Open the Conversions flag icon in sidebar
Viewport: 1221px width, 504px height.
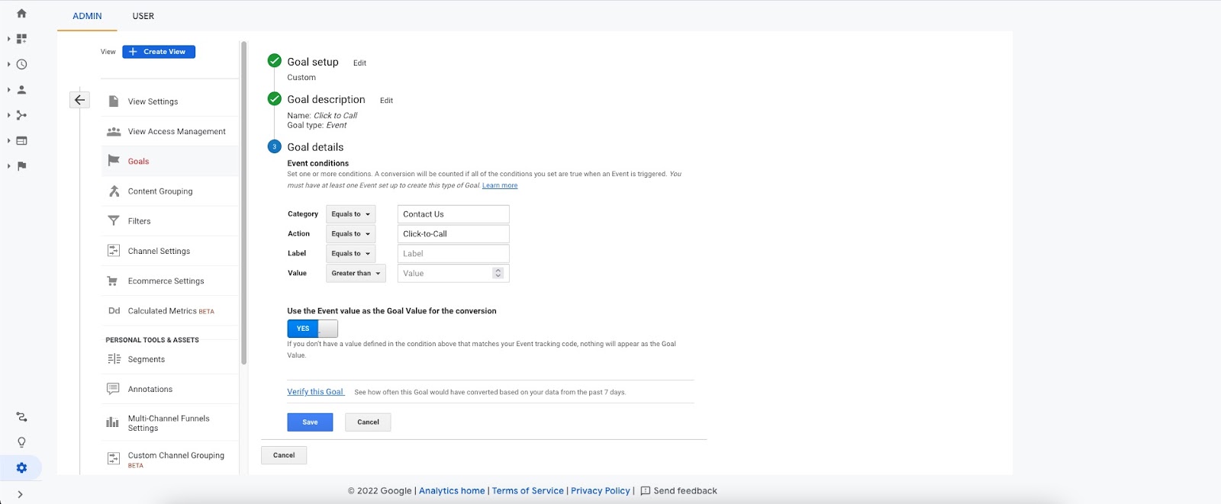point(21,166)
